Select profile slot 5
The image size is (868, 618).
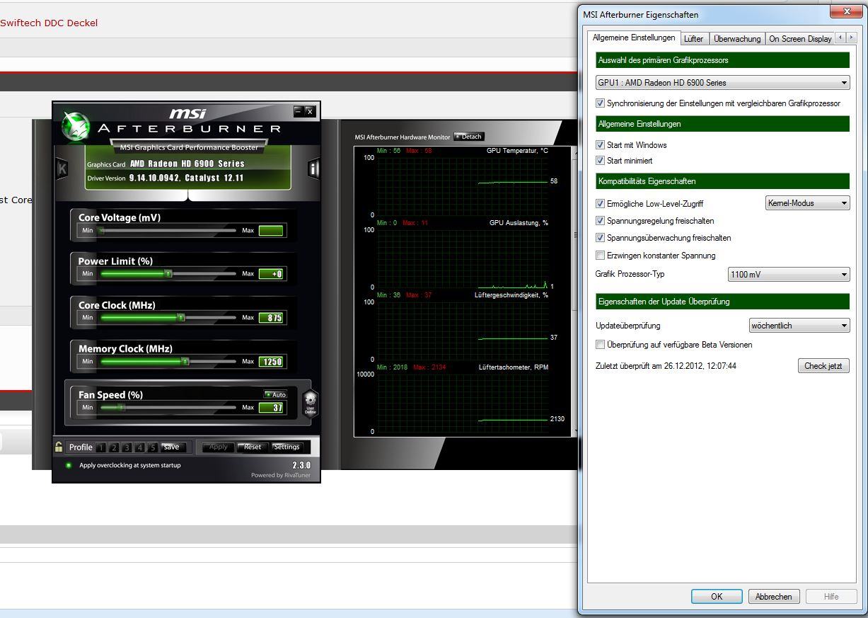(x=153, y=447)
